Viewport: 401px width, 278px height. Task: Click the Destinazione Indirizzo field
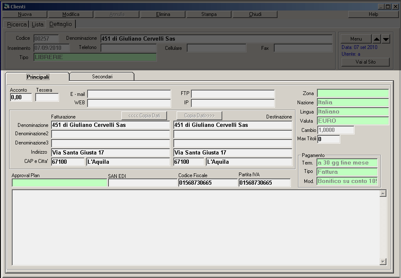click(233, 152)
